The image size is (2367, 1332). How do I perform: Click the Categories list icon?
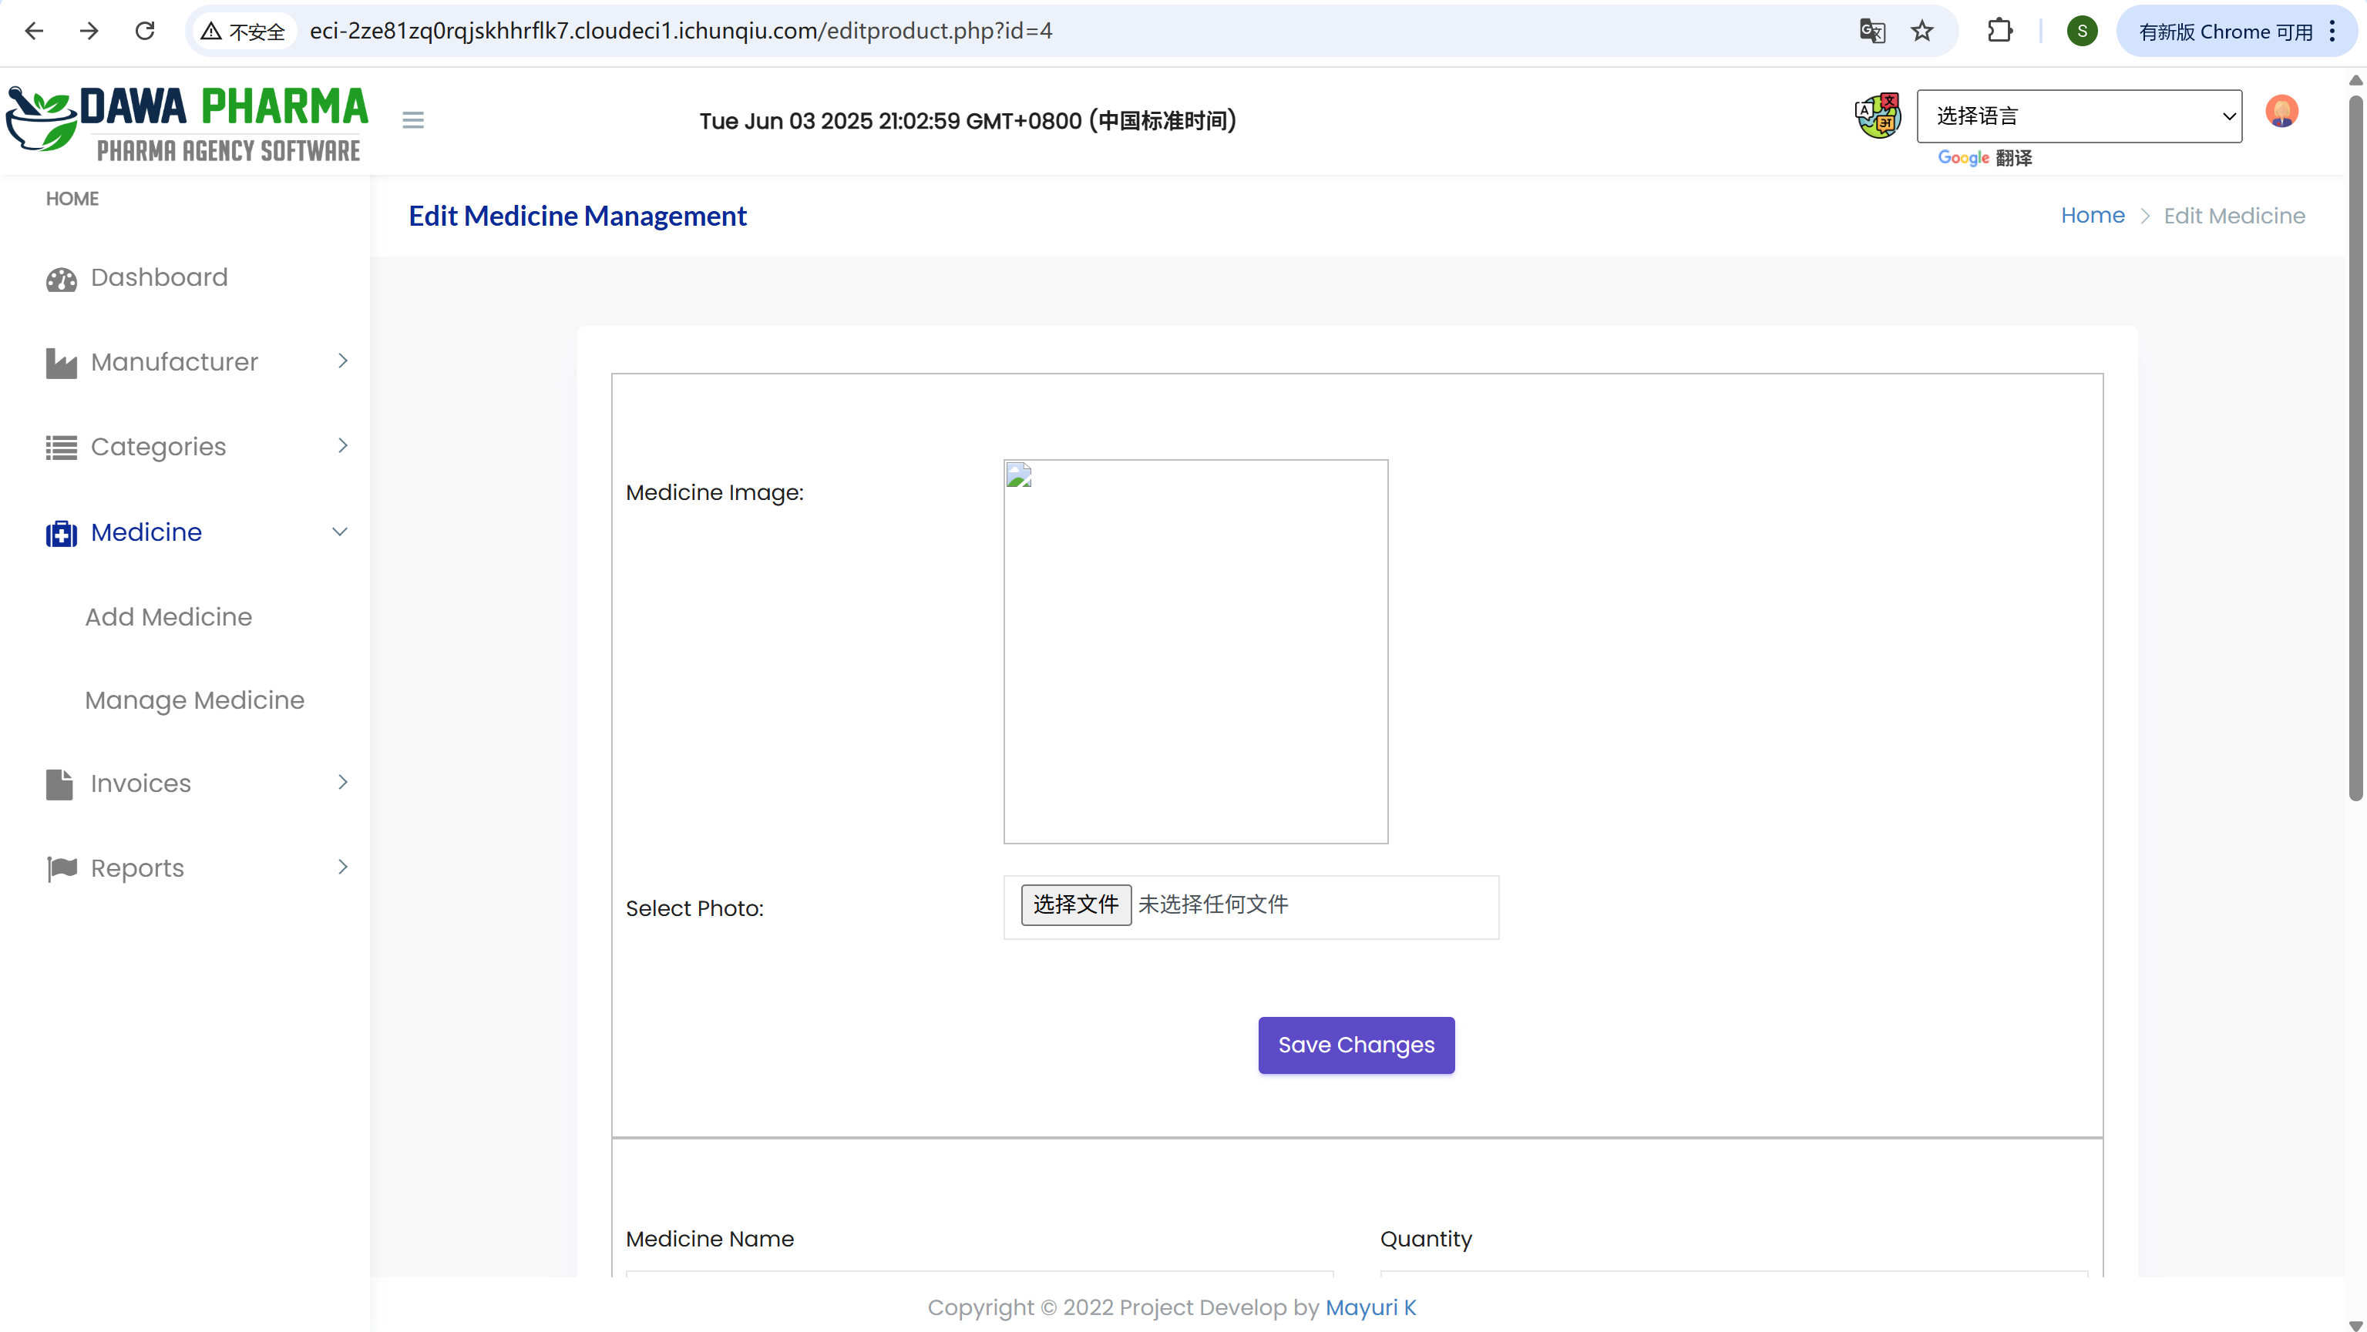[x=62, y=448]
